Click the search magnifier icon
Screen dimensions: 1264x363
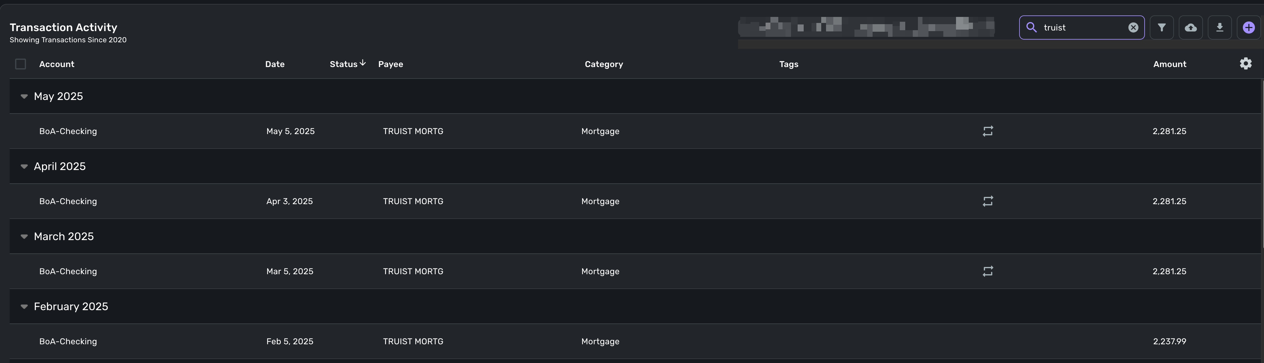point(1031,27)
